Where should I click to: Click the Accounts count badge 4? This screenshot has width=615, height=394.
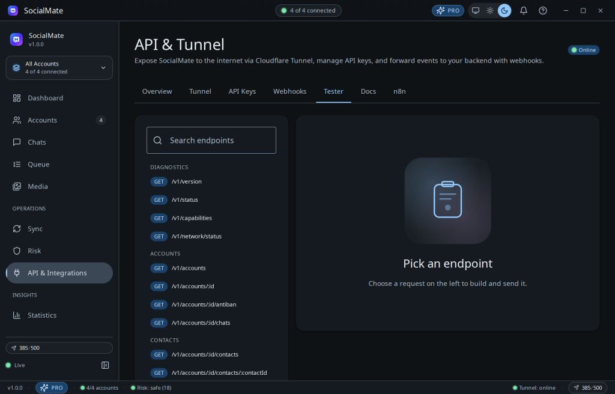point(101,120)
